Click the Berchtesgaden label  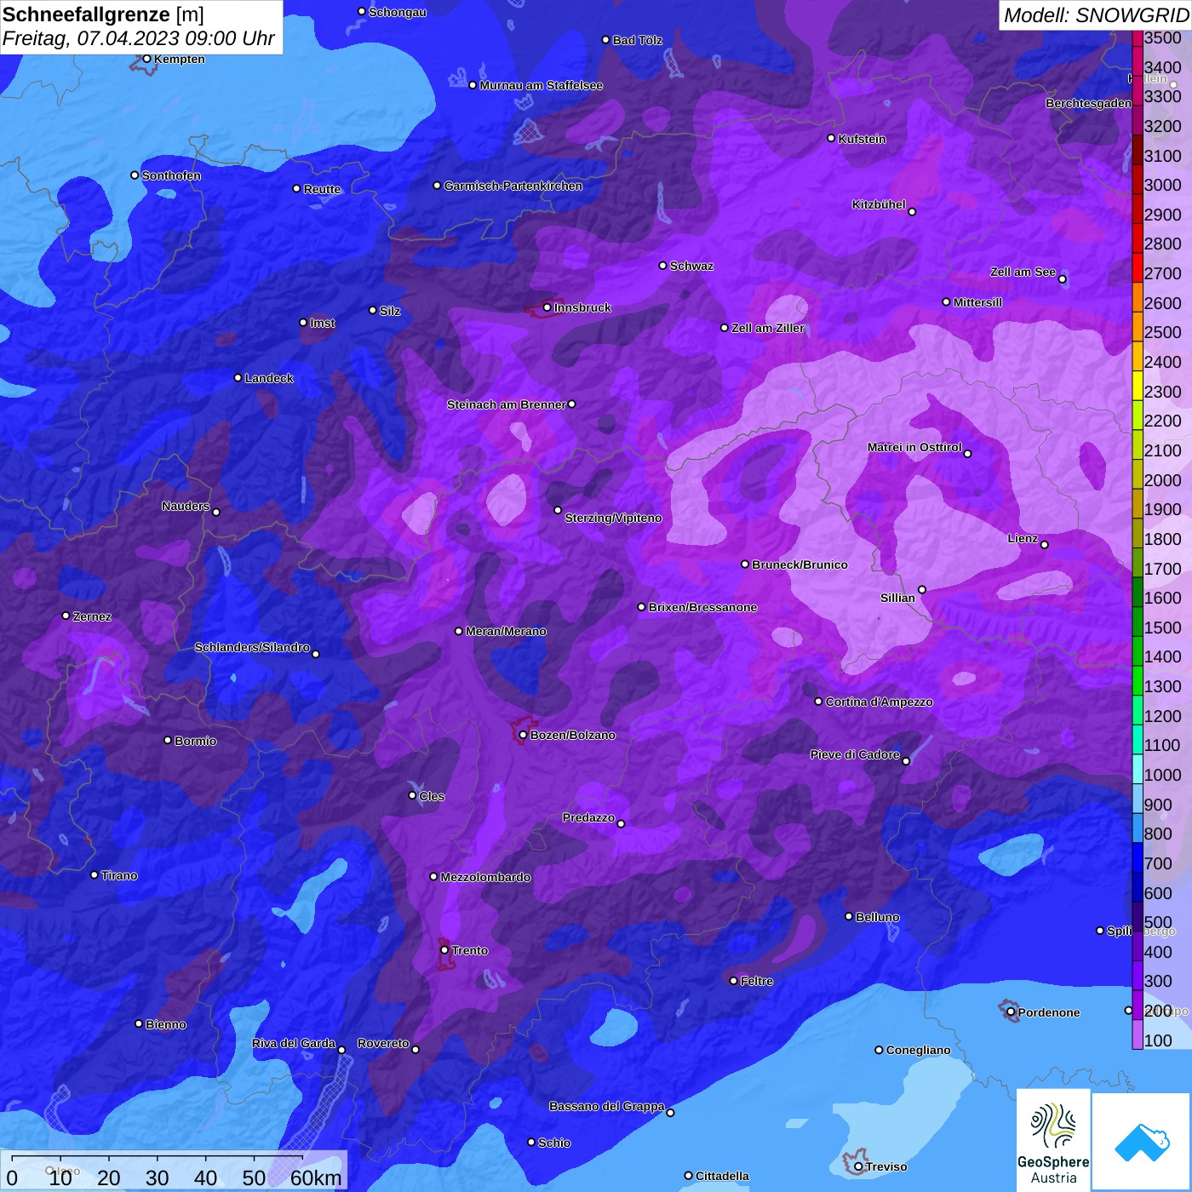[1088, 103]
